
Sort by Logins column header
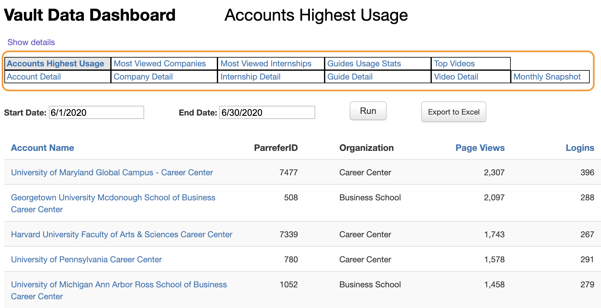(x=580, y=148)
